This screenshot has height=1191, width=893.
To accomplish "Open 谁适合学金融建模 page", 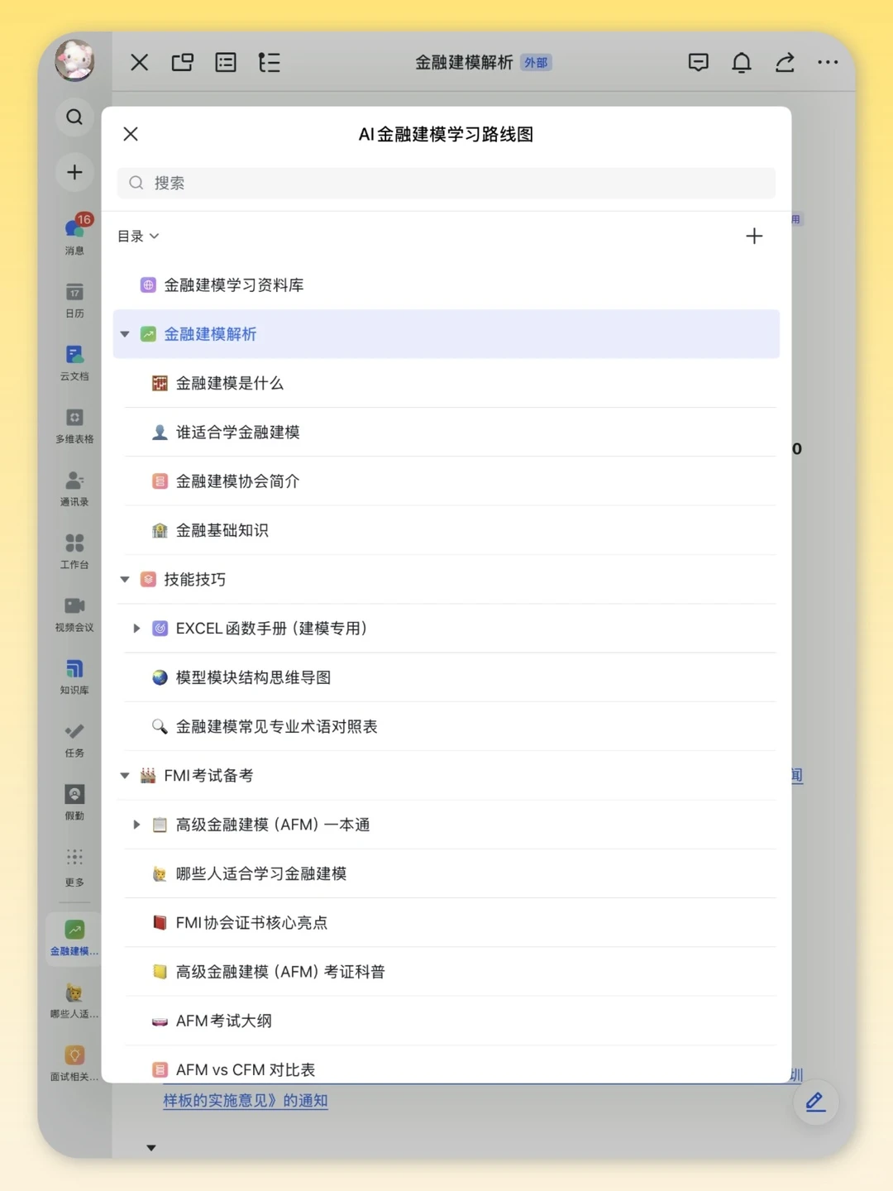I will 446,433.
